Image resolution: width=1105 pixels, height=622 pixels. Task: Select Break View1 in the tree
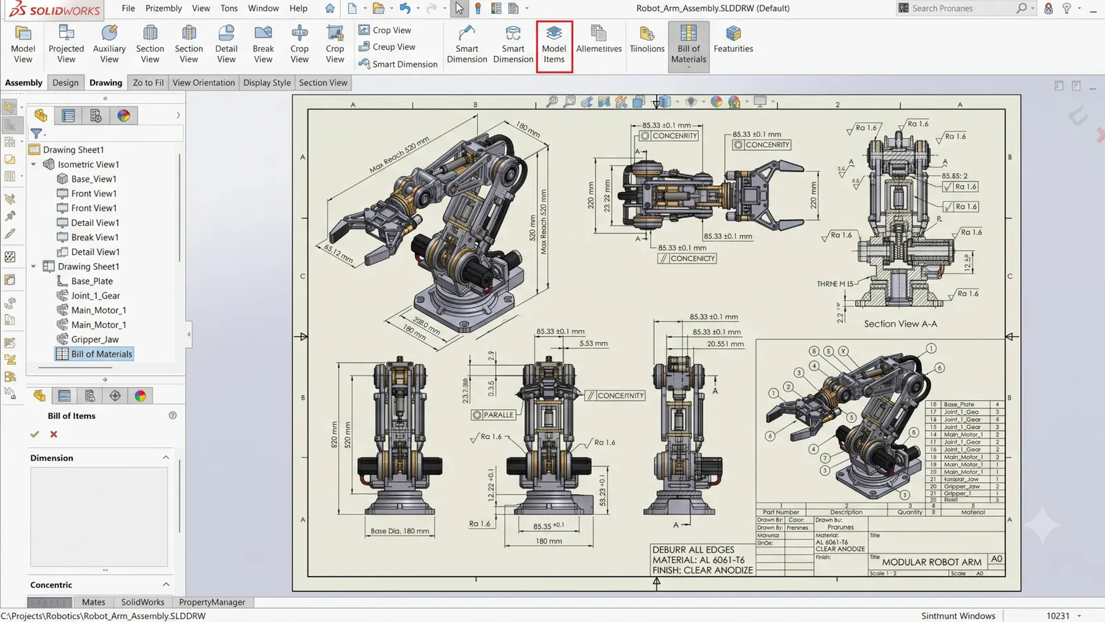coord(88,237)
